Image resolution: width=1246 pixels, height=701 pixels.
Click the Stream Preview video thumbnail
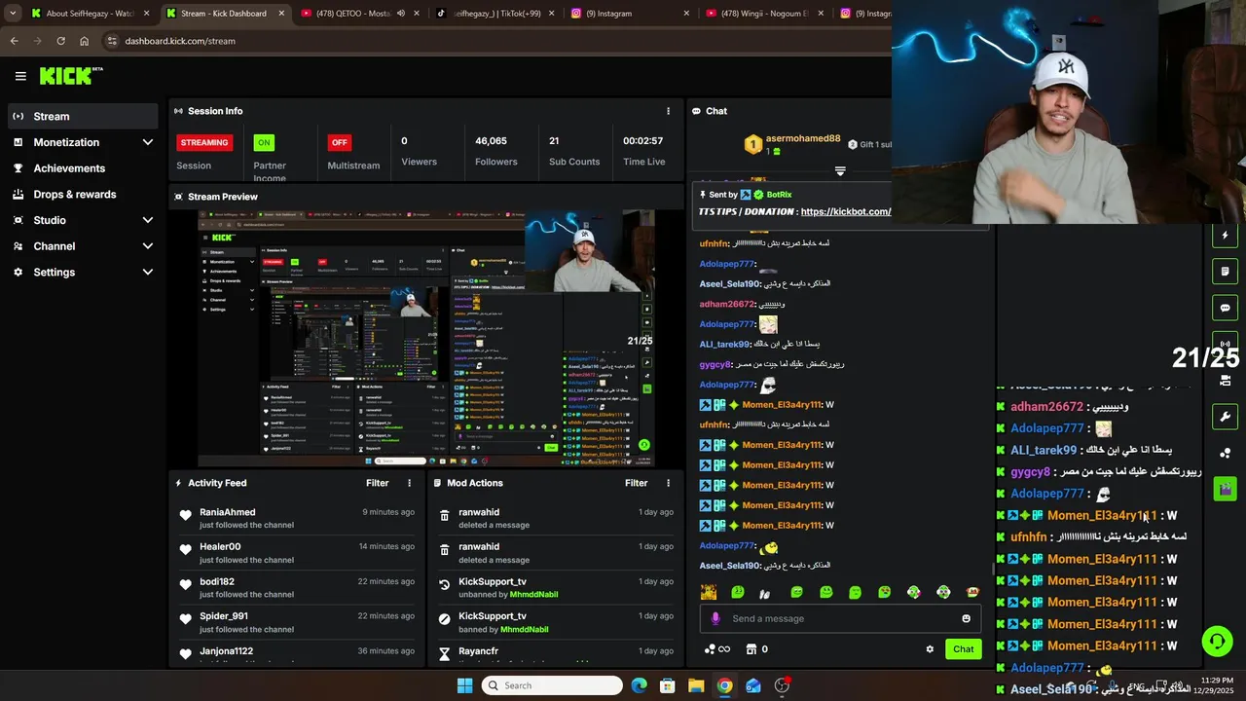(x=426, y=338)
